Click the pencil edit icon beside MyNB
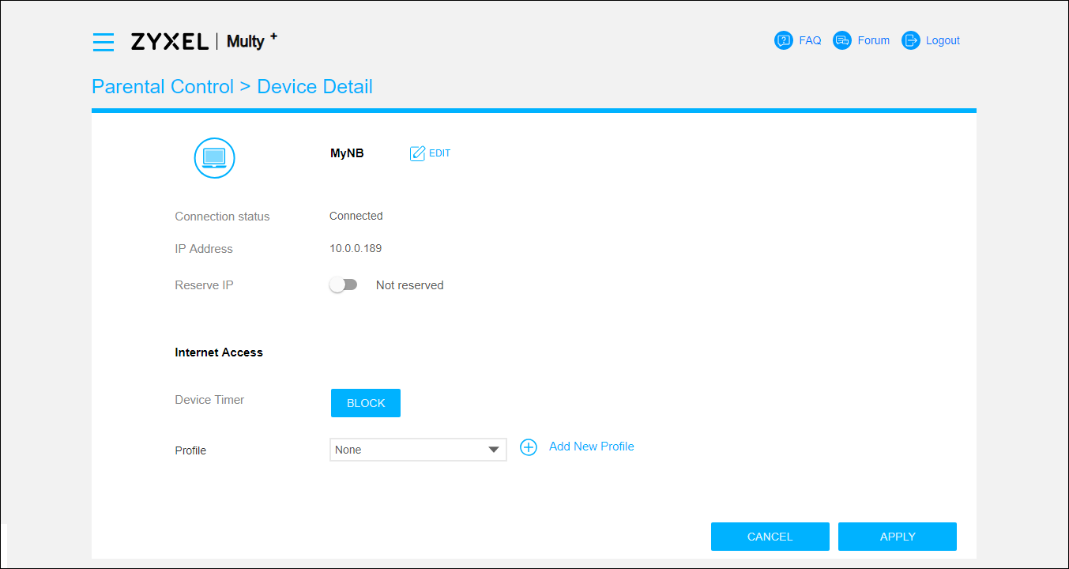The width and height of the screenshot is (1069, 569). click(x=417, y=153)
